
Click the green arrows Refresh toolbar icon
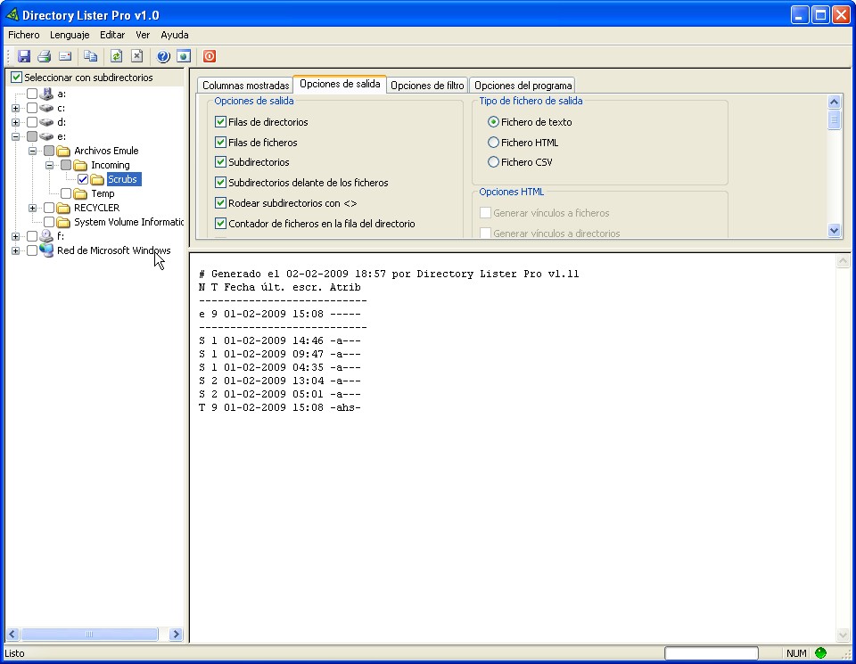point(116,56)
